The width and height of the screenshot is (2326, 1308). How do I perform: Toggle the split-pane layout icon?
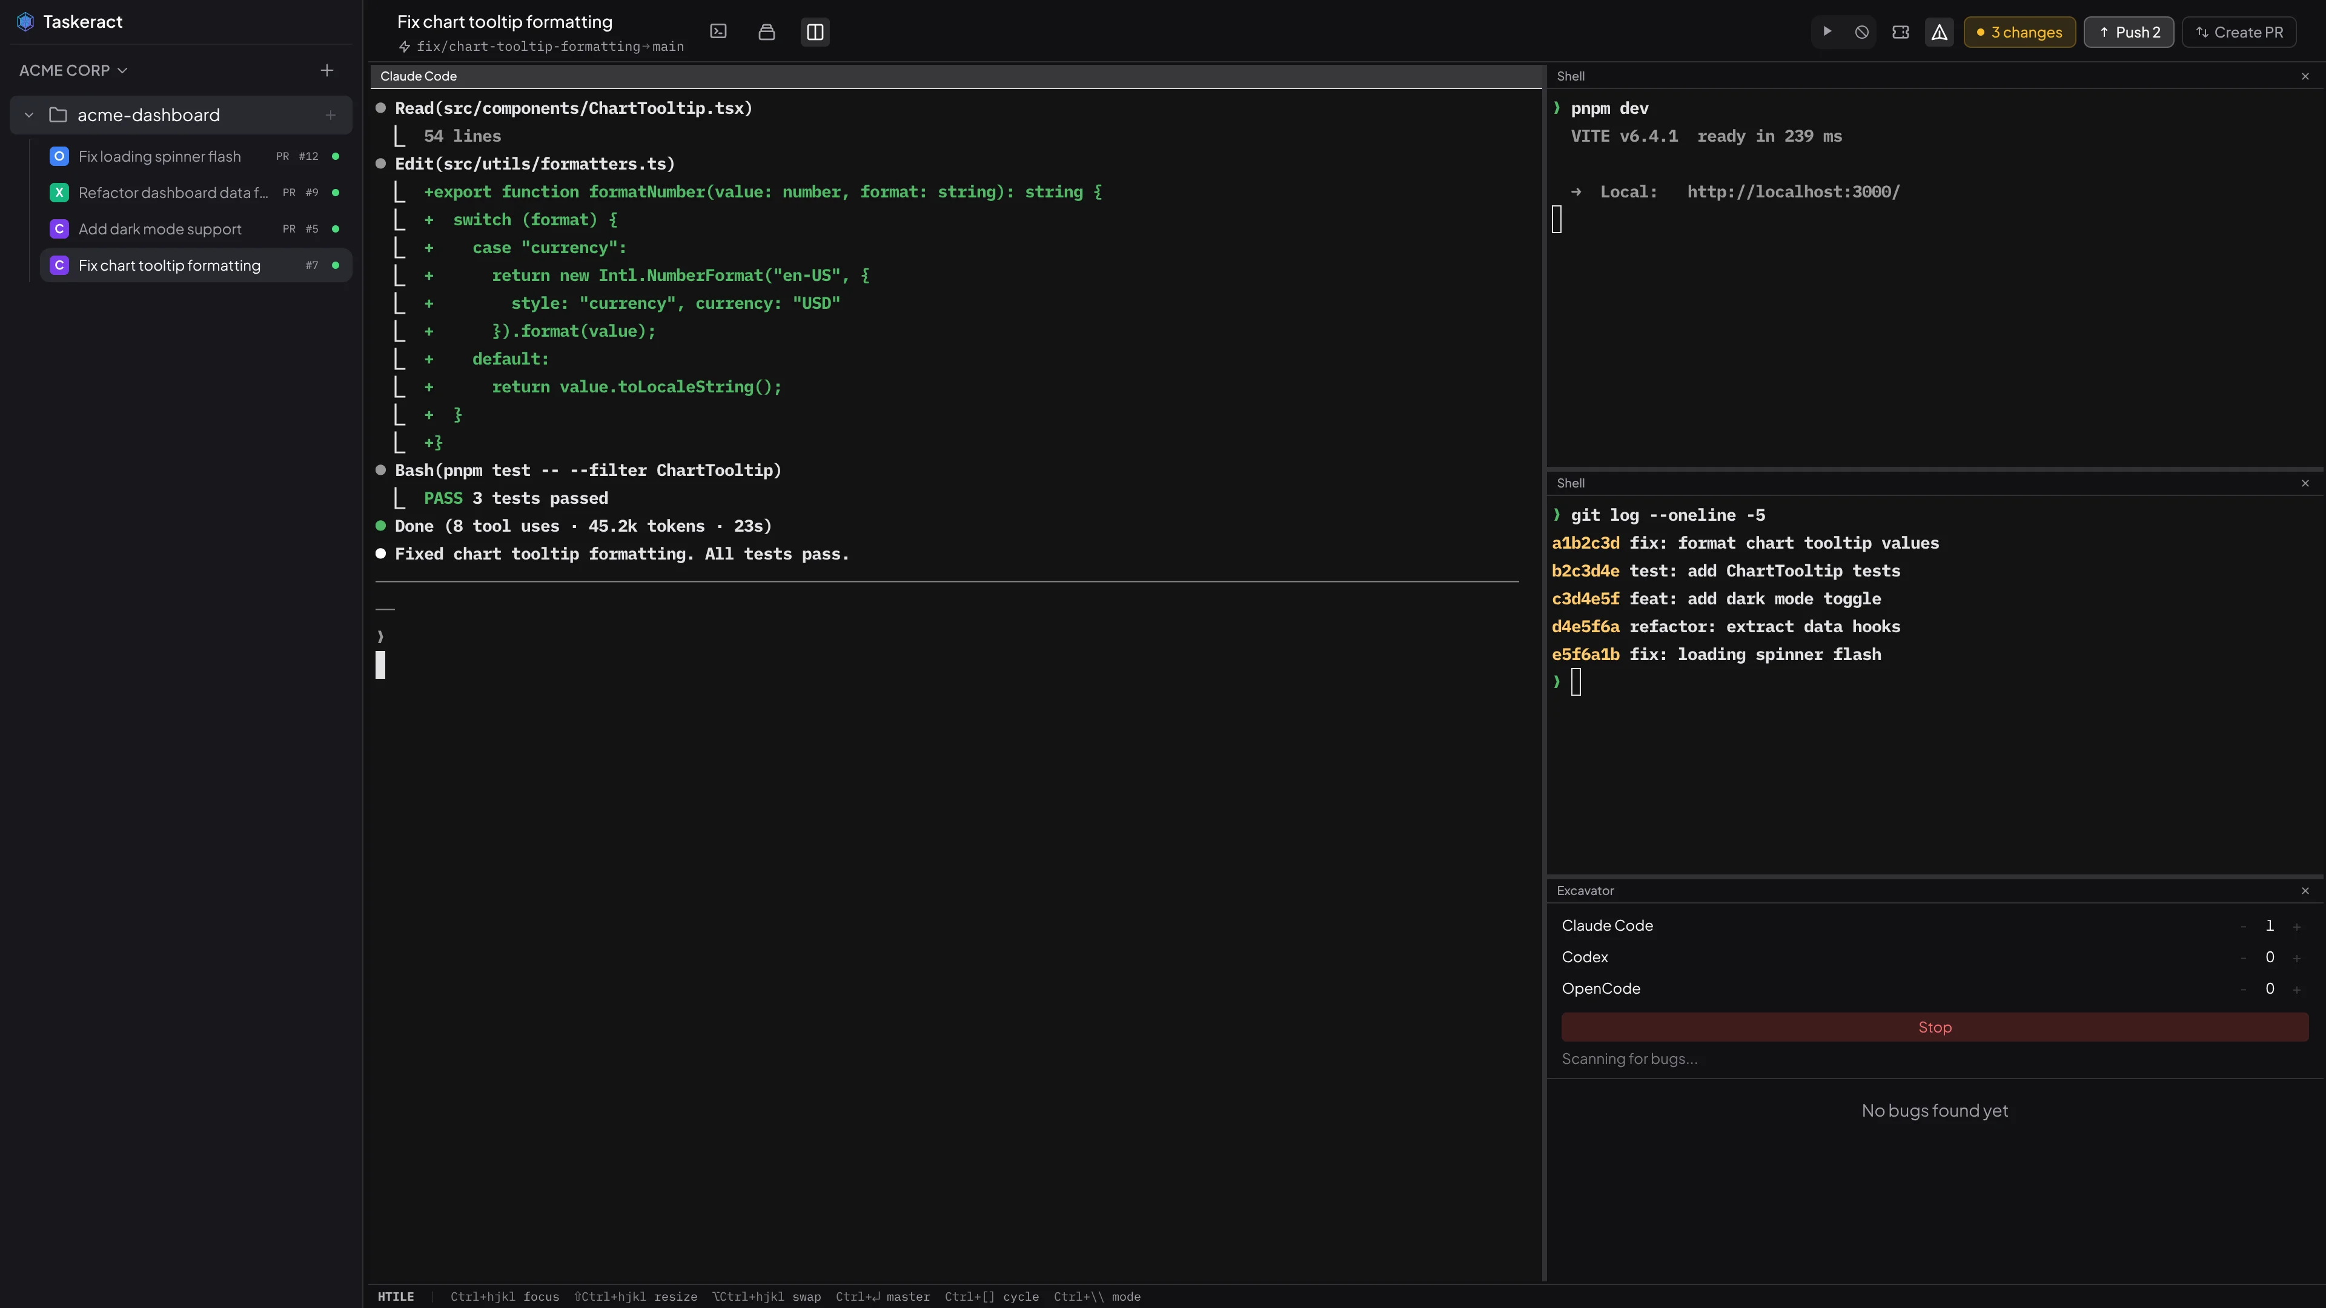(x=815, y=31)
